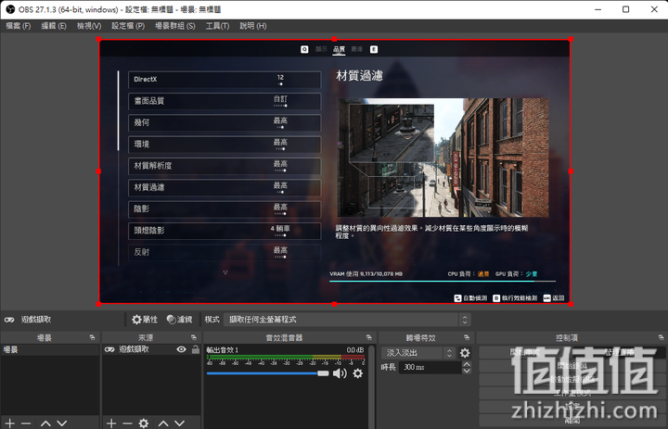Pop out the 音效混音器 dock panel
This screenshot has width=668, height=429.
coord(369,337)
